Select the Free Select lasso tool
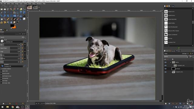194x109 pixels. pyautogui.click(x=8, y=9)
